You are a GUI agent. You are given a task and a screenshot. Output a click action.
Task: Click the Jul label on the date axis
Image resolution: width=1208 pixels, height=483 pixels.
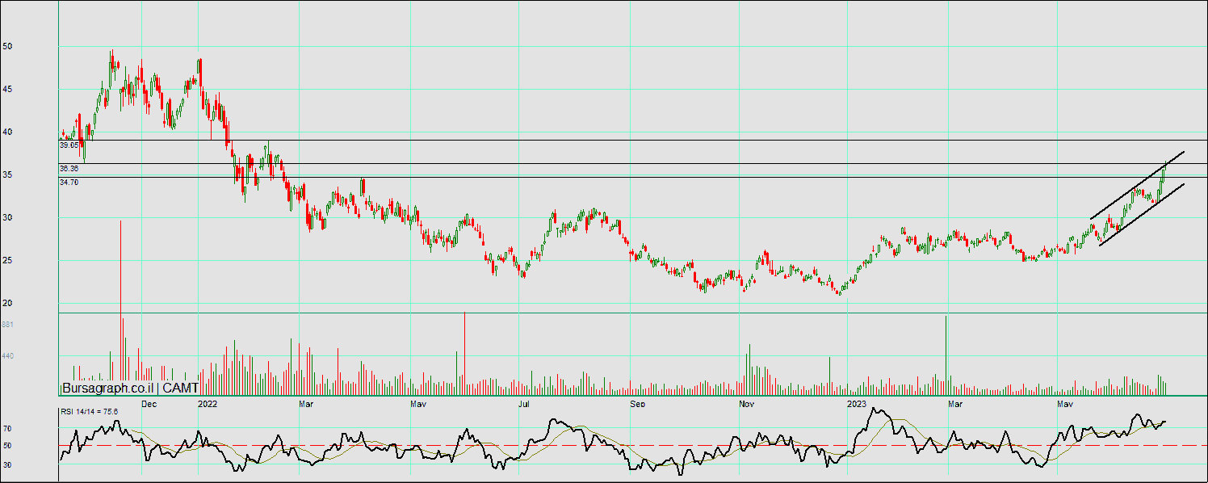524,402
